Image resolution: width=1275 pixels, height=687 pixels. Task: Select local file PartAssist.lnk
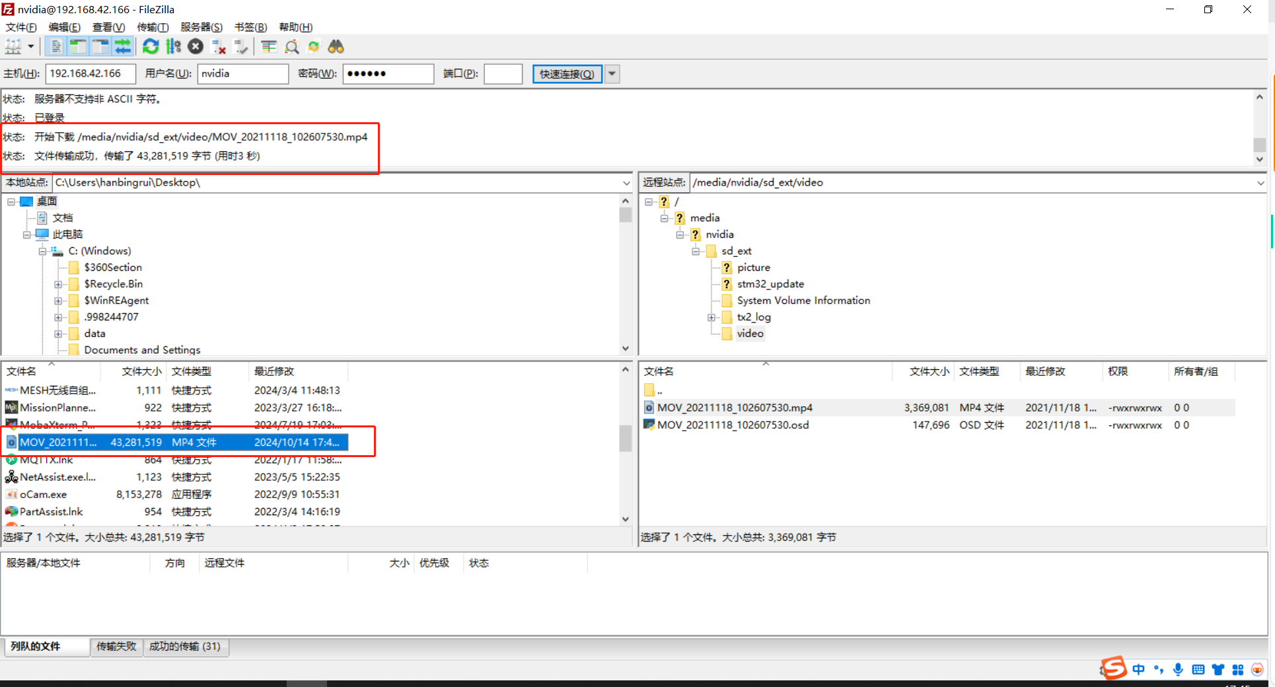pos(176,511)
